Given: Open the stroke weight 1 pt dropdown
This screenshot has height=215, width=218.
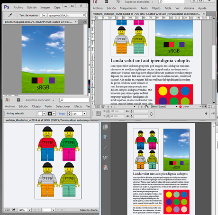Looking at the screenshot, I should pos(84,113).
